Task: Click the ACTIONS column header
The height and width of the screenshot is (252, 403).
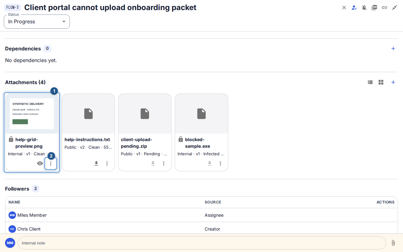Action: coord(385,202)
